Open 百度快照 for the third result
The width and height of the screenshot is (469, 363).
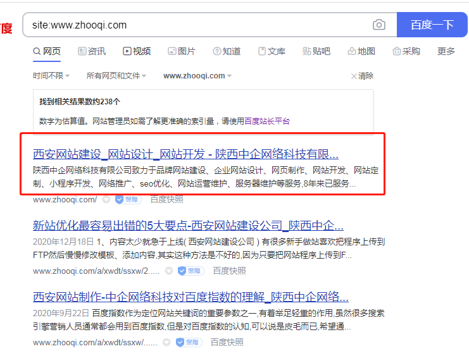point(227,342)
